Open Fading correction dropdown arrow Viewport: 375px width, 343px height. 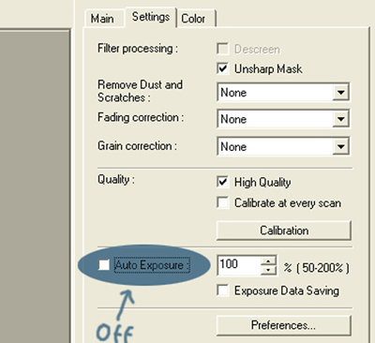[340, 119]
